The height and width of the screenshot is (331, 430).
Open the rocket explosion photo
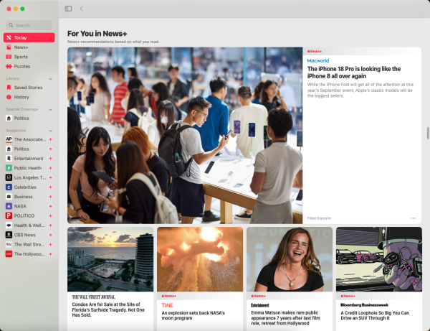click(x=200, y=259)
